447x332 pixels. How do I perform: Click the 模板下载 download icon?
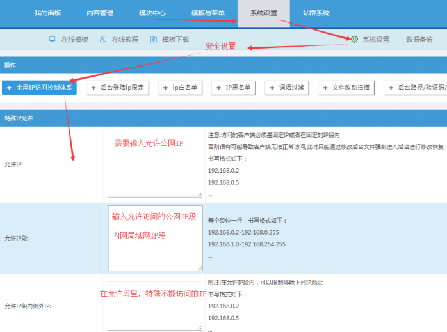point(154,40)
